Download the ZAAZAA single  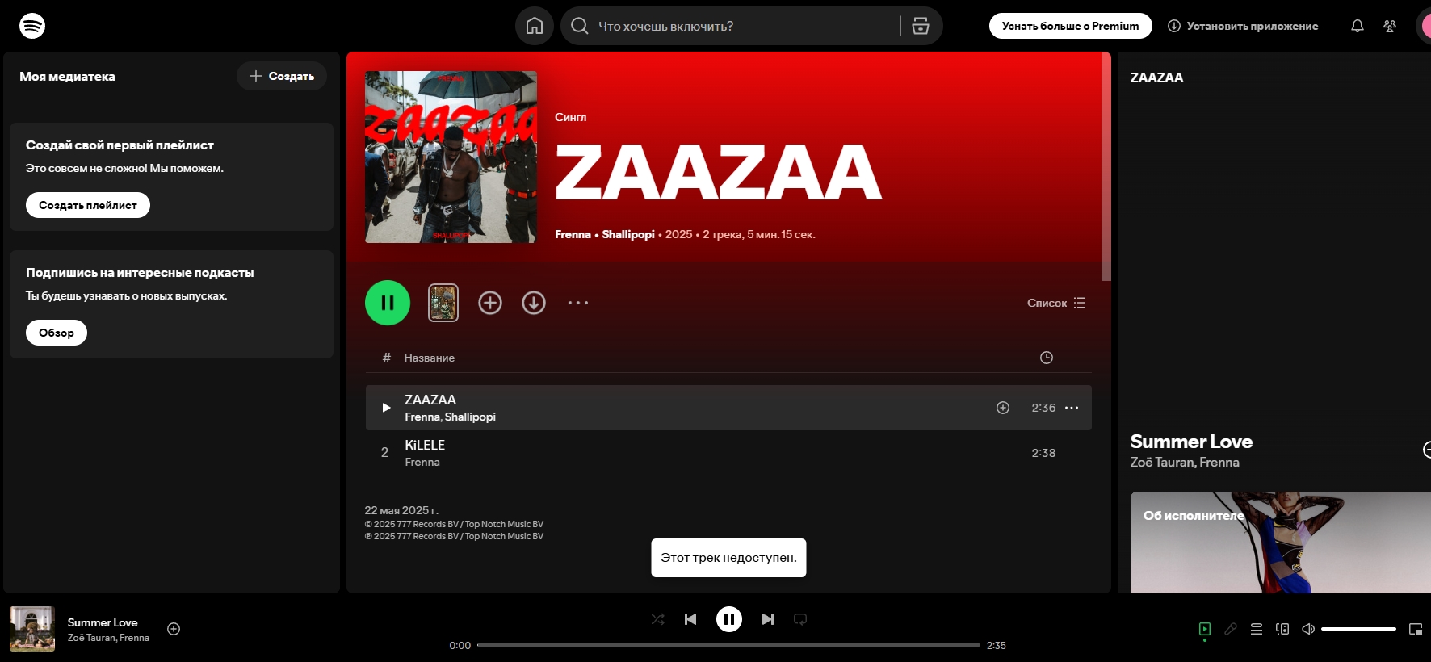coord(533,303)
